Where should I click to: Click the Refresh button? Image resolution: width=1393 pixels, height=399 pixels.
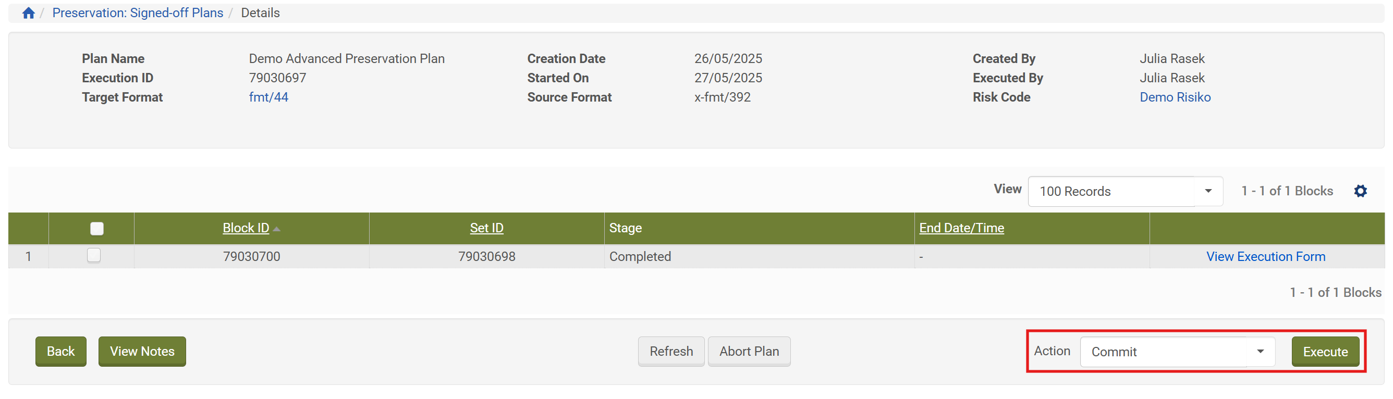pyautogui.click(x=670, y=352)
